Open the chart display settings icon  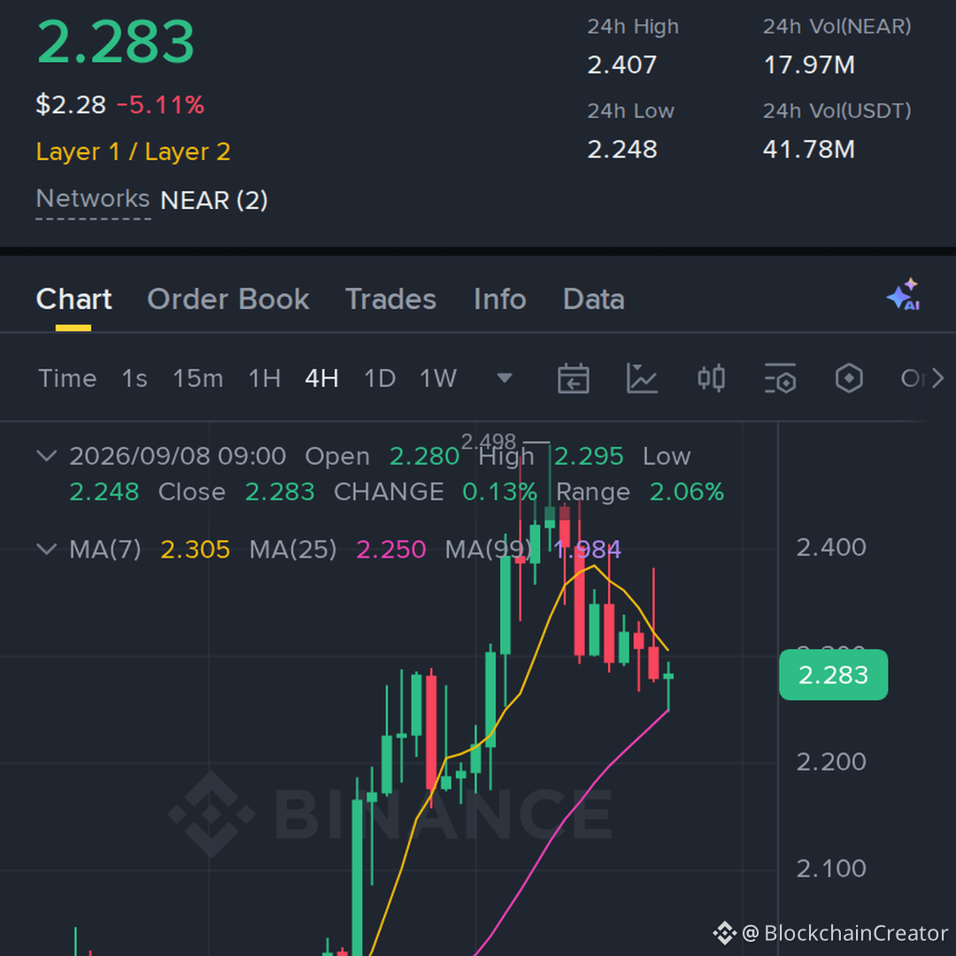[780, 379]
